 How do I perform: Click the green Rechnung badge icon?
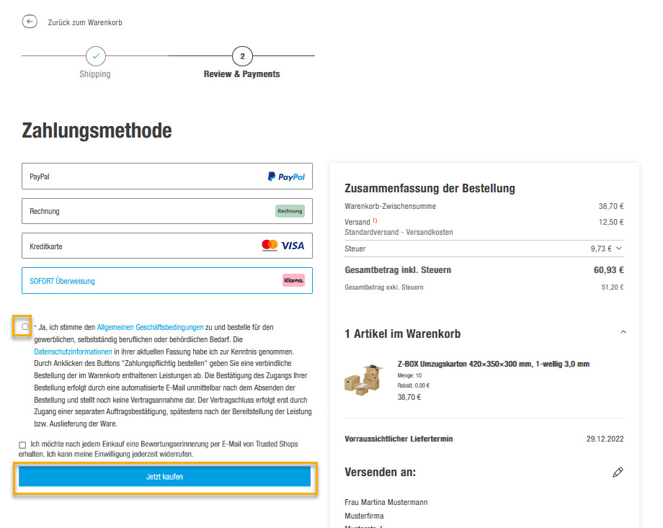[x=290, y=211]
